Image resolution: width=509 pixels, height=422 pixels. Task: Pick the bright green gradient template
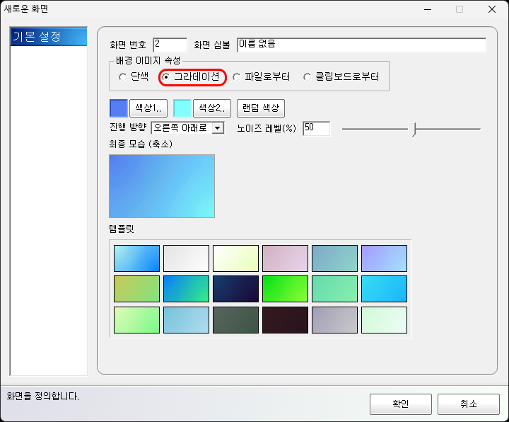(285, 289)
